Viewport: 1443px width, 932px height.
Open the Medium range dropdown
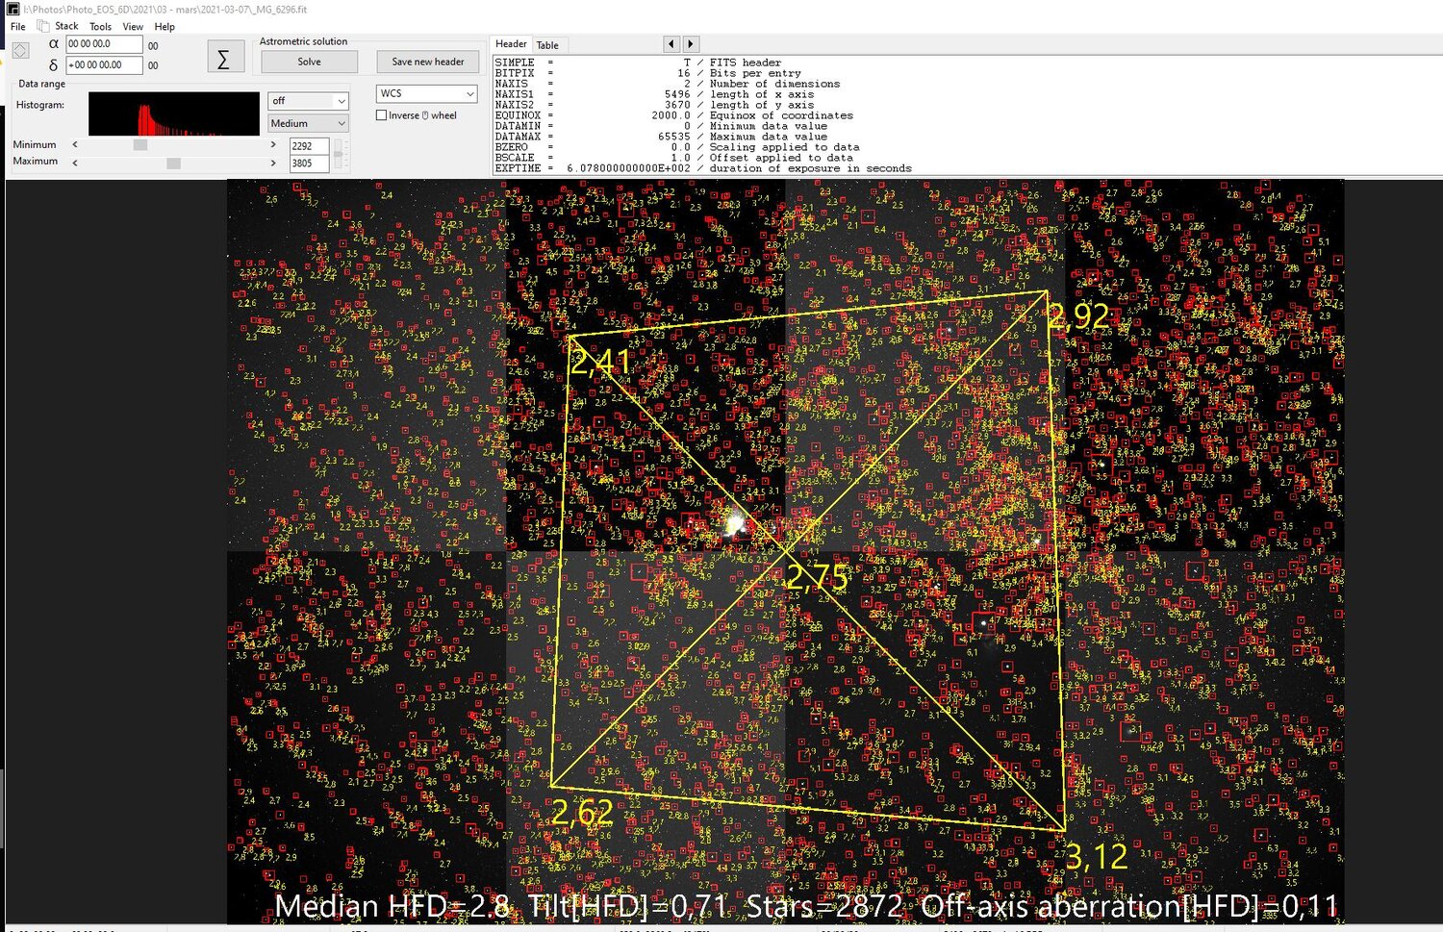pos(308,123)
